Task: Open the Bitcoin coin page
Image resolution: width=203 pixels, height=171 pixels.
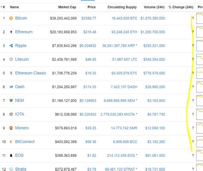Action: coord(21,18)
